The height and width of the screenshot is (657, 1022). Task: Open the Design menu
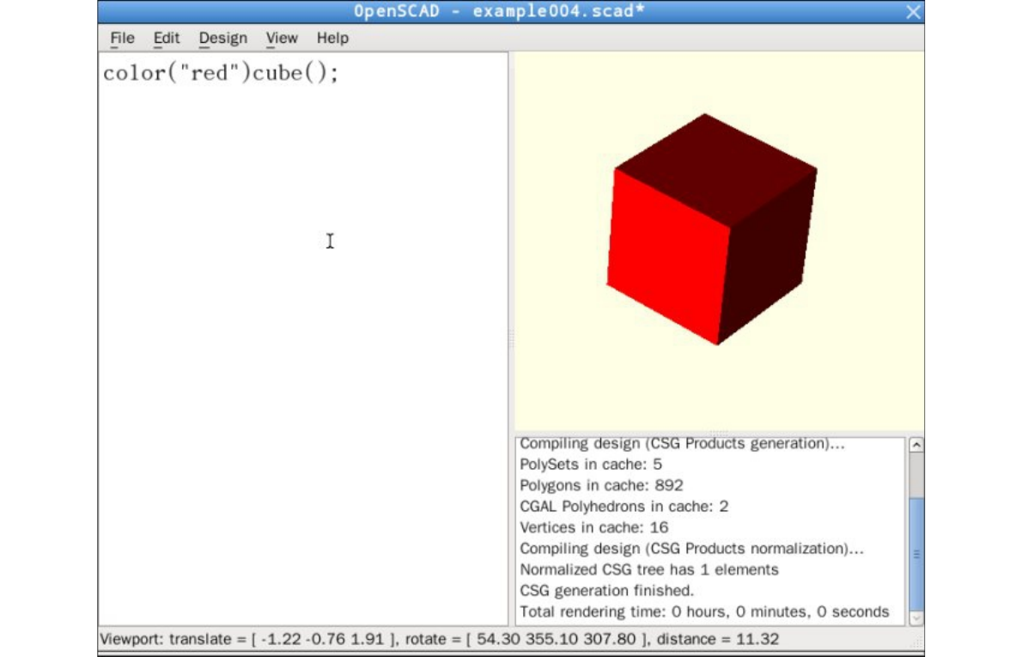[x=223, y=39]
